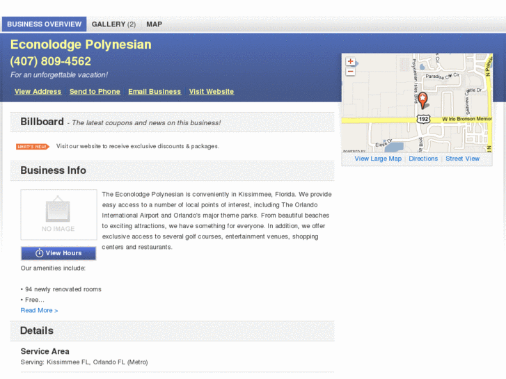Click W Irlo Bronson Memorial road label on map
Viewport: 506px width, 379px height.
click(x=467, y=119)
